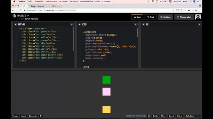Fork this pen

150,17
